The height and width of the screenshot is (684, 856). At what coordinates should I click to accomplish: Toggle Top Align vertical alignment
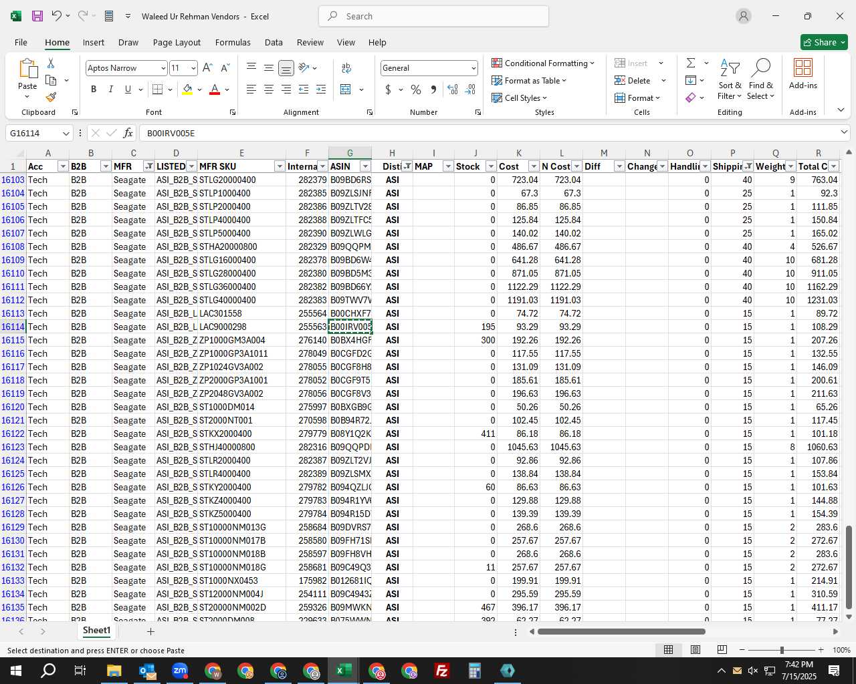point(251,68)
